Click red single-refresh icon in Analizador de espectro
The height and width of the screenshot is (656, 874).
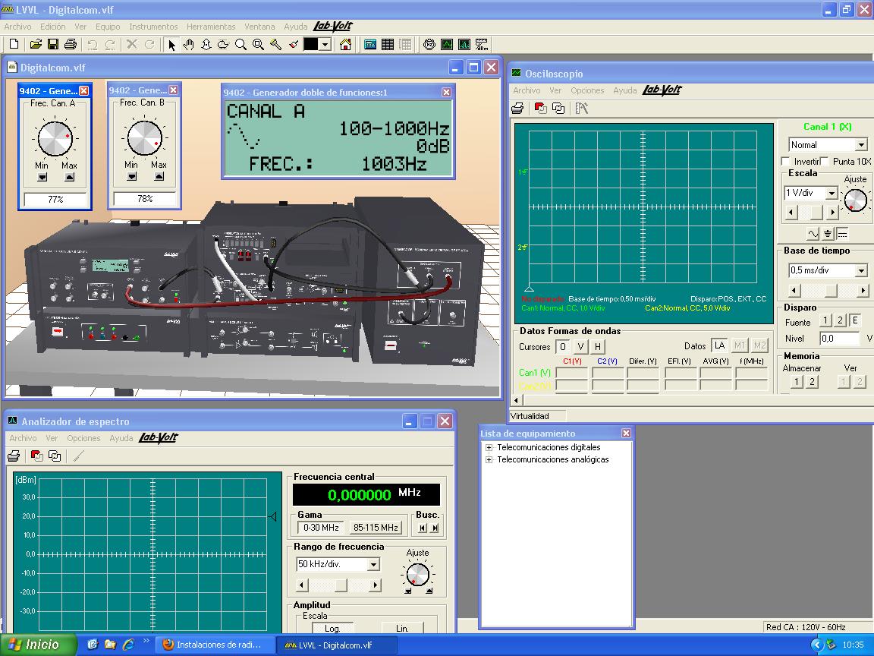point(36,456)
